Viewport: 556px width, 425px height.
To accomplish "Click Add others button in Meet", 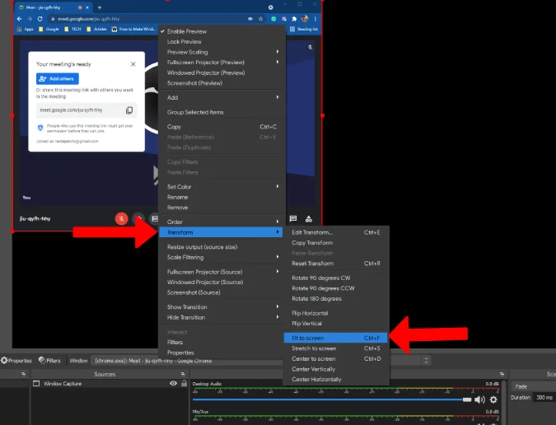I will coord(58,79).
